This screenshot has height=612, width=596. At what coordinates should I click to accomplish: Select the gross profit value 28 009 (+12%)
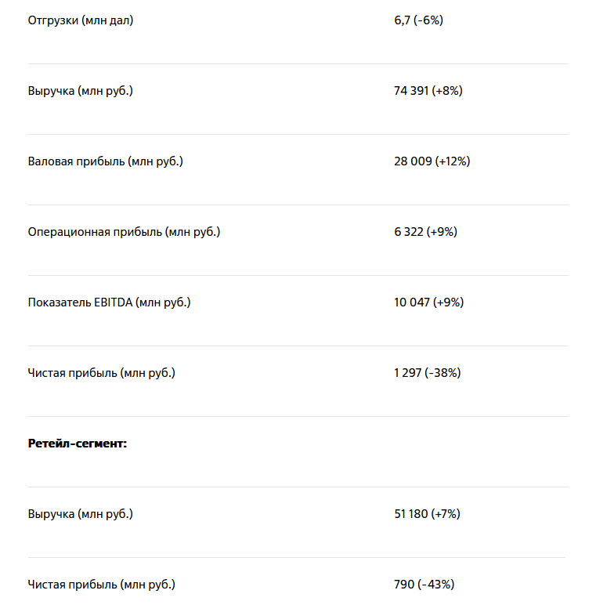tap(432, 161)
